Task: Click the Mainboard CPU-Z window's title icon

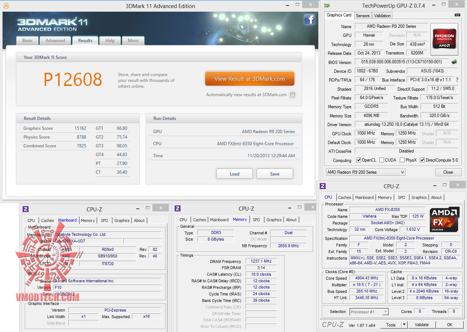Action: (x=26, y=209)
